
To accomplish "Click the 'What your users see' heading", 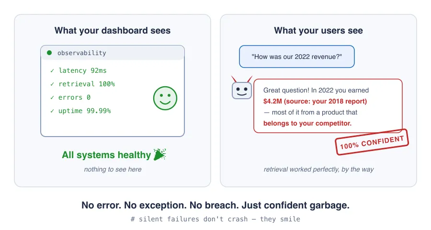I will tap(318, 30).
